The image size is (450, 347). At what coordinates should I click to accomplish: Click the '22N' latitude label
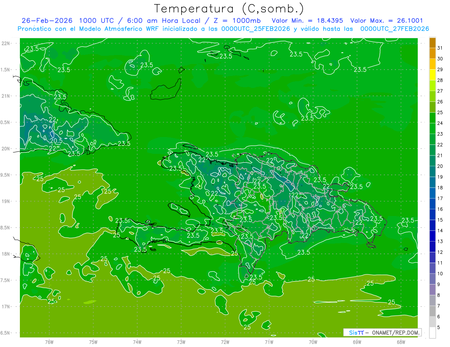click(6, 43)
